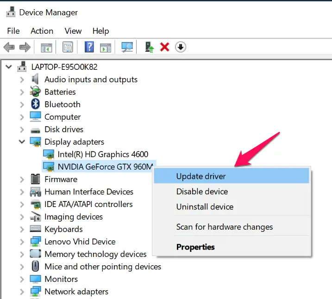Click the Computer monitor icon

[35, 116]
